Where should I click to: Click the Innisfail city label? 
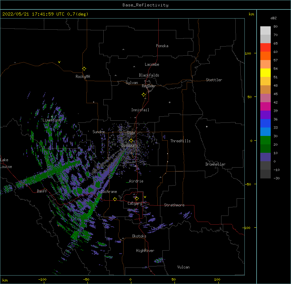(x=140, y=110)
